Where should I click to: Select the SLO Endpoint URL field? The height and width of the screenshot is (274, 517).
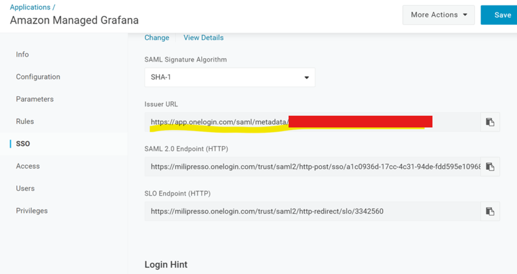click(313, 211)
